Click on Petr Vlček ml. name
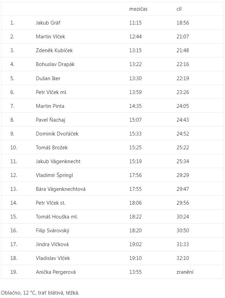Screen dimensions: 225x298 point(51,92)
